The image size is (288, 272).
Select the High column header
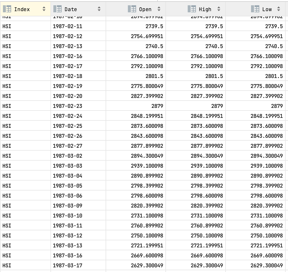pyautogui.click(x=206, y=9)
